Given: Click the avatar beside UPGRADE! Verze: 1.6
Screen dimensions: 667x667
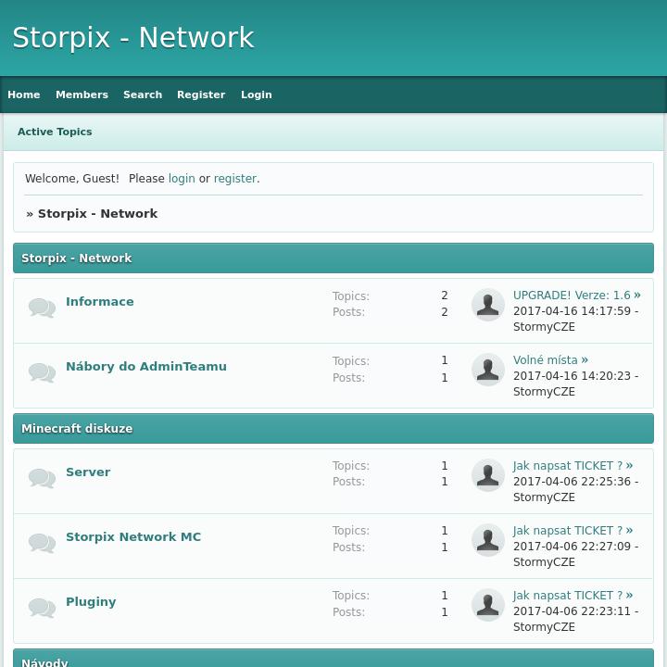Looking at the screenshot, I should (488, 305).
